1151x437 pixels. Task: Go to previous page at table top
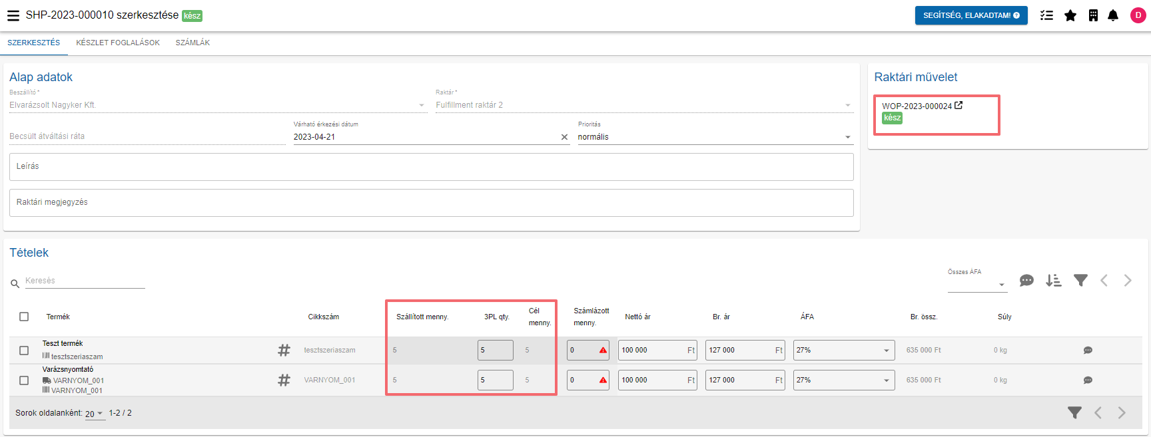[1104, 281]
